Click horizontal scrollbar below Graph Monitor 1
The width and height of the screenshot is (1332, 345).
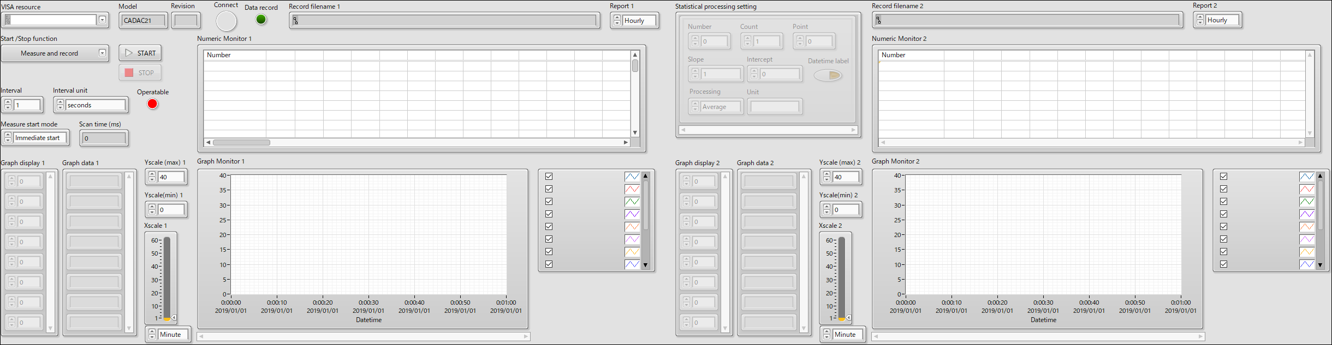click(x=364, y=336)
